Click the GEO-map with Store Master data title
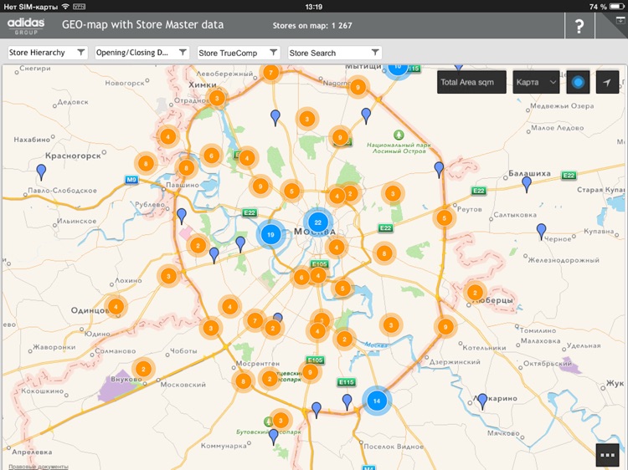This screenshot has height=470, width=628. pyautogui.click(x=142, y=25)
